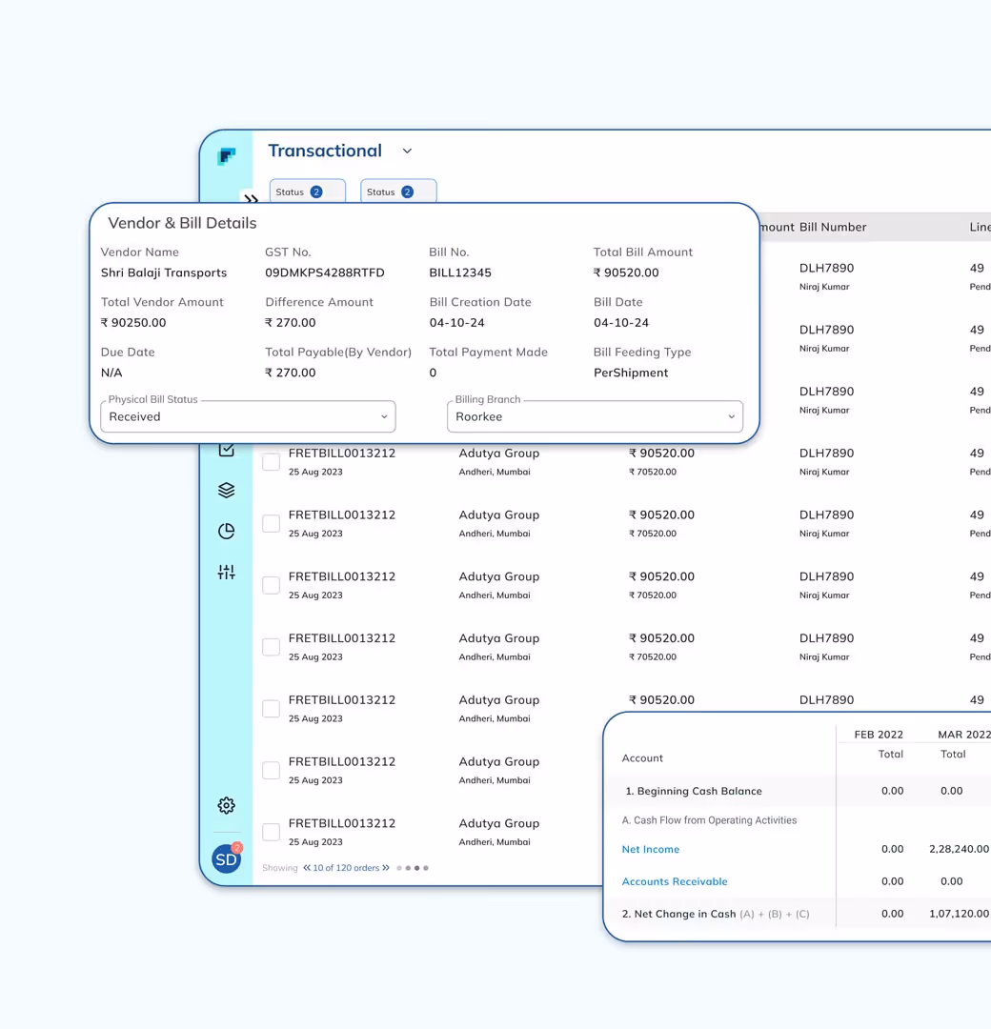Viewport: 991px width, 1029px height.
Task: Click the SD user avatar
Action: coord(227,859)
